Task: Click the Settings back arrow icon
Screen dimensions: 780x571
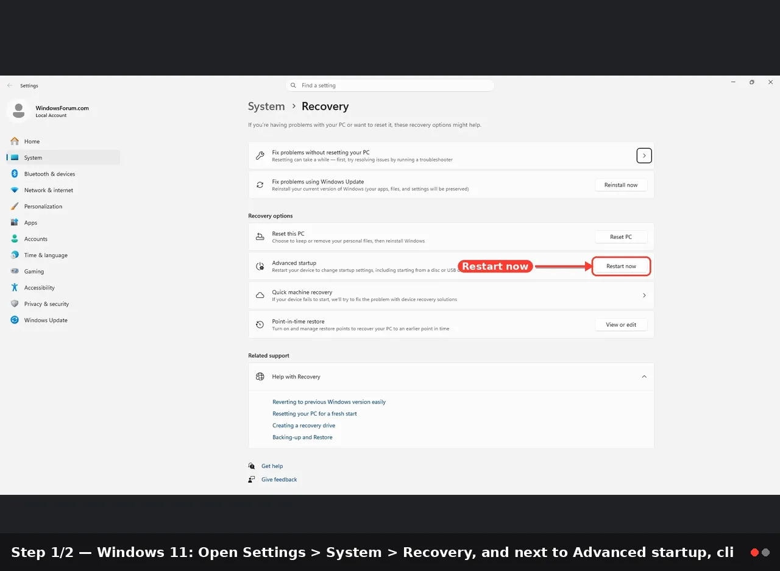Action: tap(10, 86)
